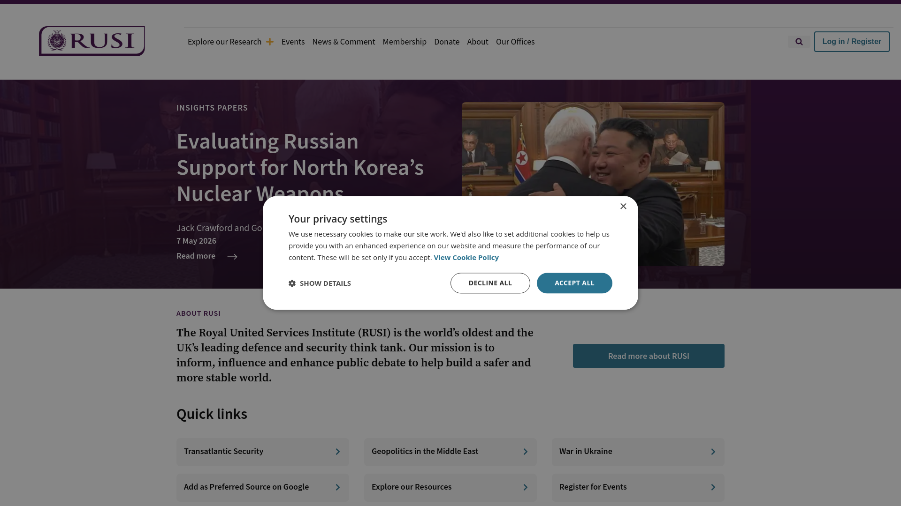
Task: Click the Read more arrow icon
Action: tap(232, 256)
